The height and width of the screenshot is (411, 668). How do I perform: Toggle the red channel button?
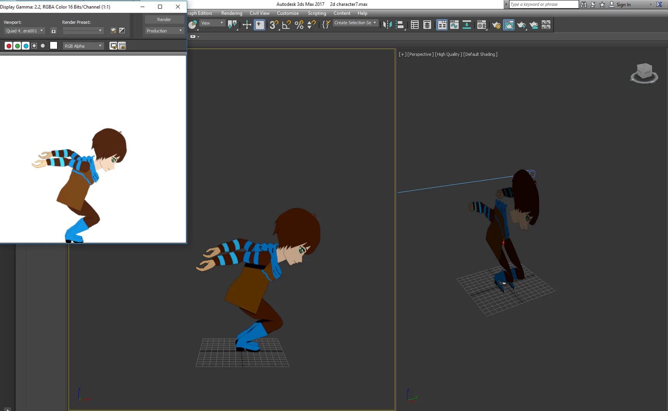click(9, 46)
